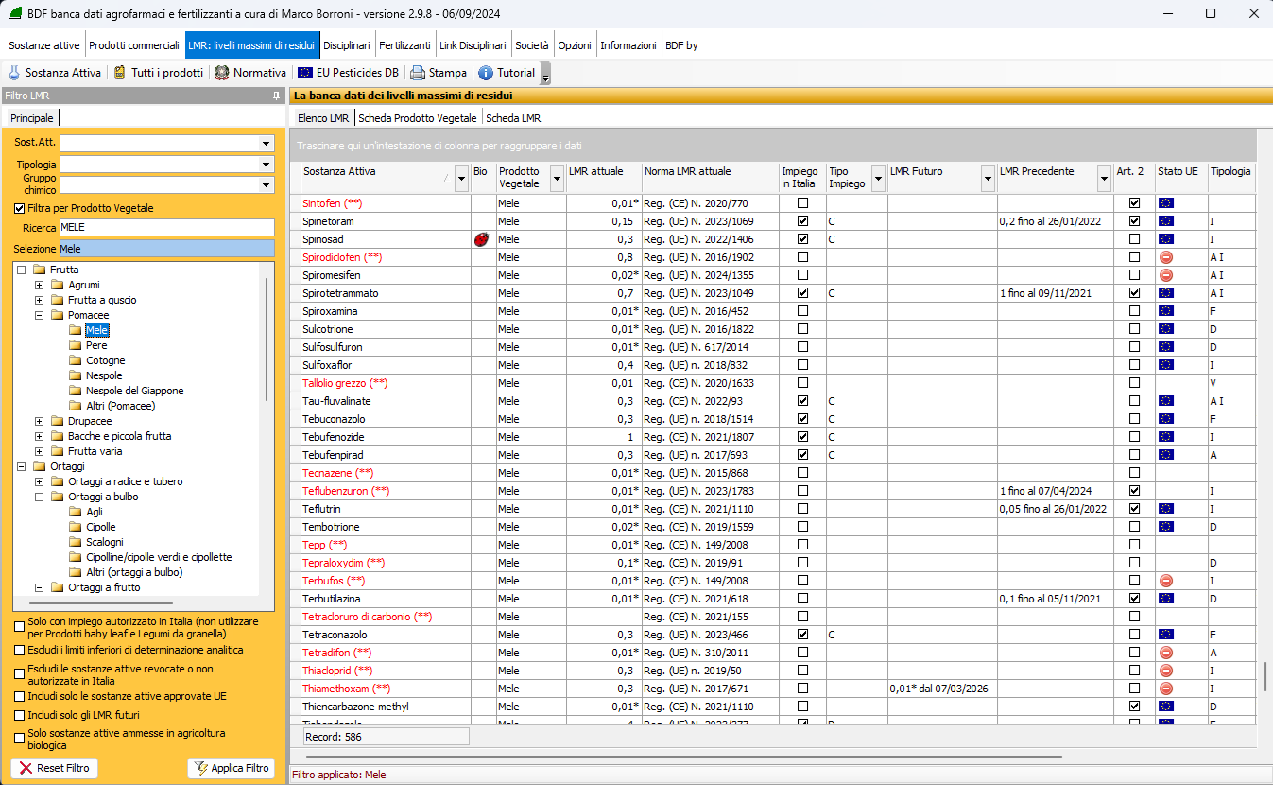Open the Disciplinari tab
Screen dimensions: 1273x785
(346, 45)
